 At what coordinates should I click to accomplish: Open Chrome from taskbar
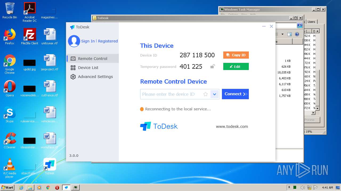(48, 188)
